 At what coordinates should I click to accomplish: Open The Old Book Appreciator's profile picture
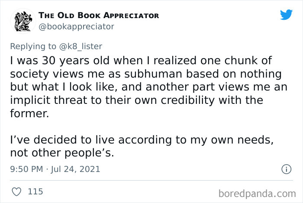[23, 21]
